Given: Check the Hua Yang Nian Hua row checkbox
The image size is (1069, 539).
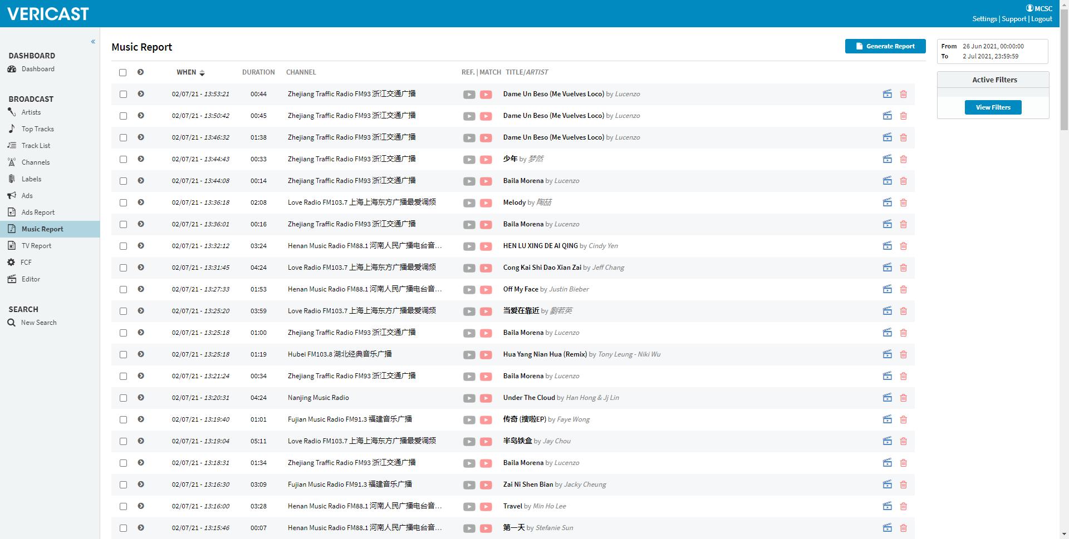Looking at the screenshot, I should tap(123, 354).
